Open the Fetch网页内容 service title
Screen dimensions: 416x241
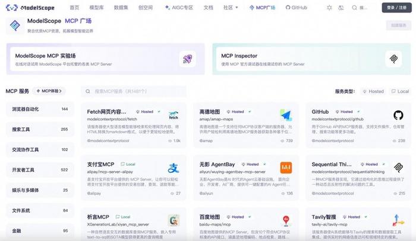coord(106,112)
